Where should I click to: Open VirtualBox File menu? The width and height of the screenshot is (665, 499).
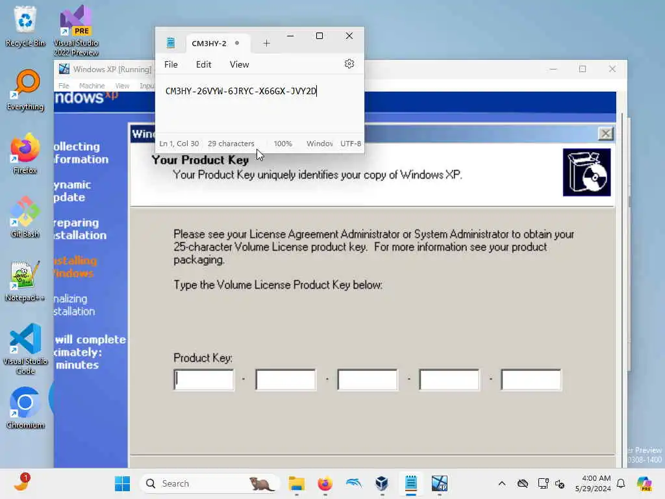(x=64, y=86)
